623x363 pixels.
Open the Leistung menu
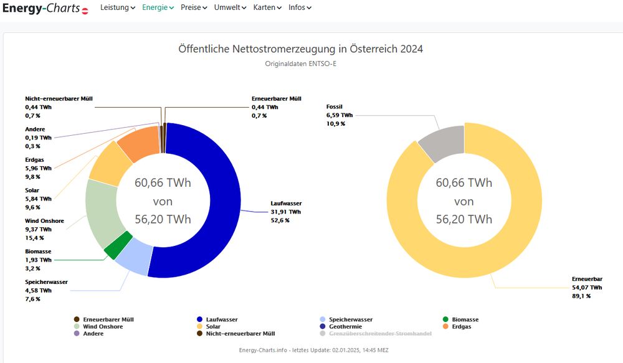(x=118, y=7)
